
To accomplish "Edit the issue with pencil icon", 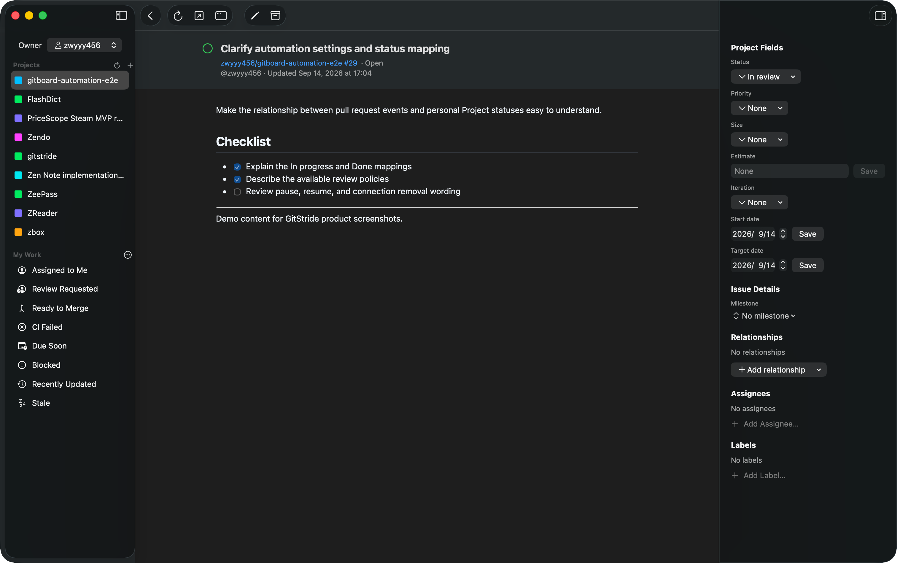I will [x=255, y=16].
